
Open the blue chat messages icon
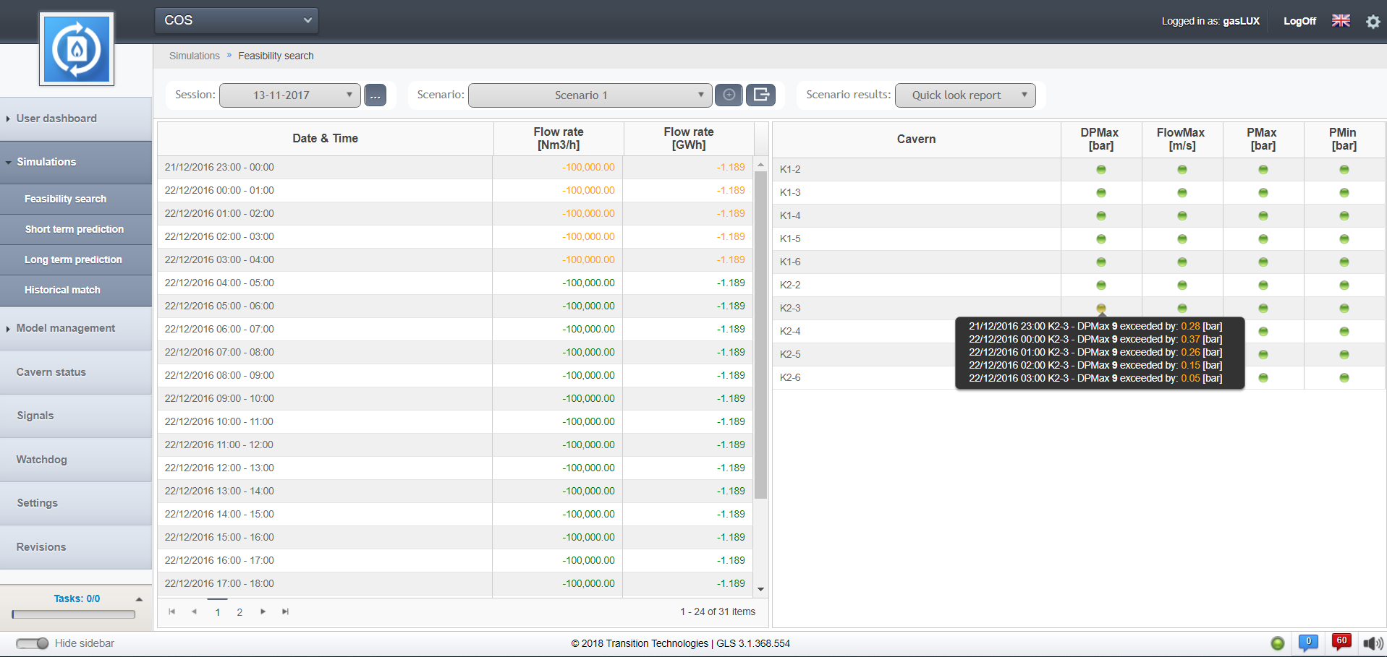point(1308,643)
